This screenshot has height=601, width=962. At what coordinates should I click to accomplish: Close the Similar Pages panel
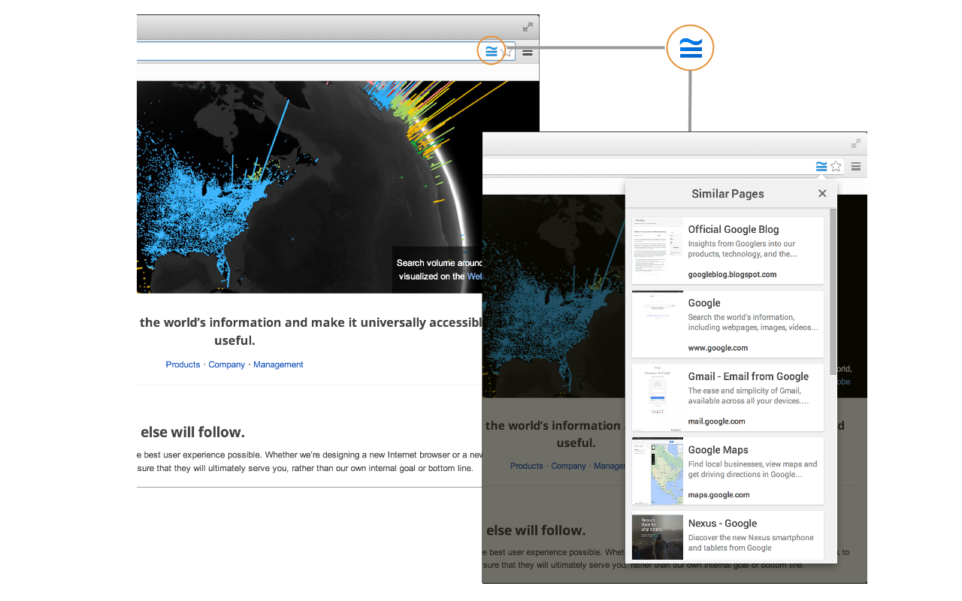tap(822, 194)
